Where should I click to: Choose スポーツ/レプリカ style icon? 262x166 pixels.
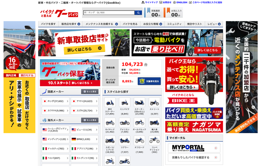(x=110, y=140)
